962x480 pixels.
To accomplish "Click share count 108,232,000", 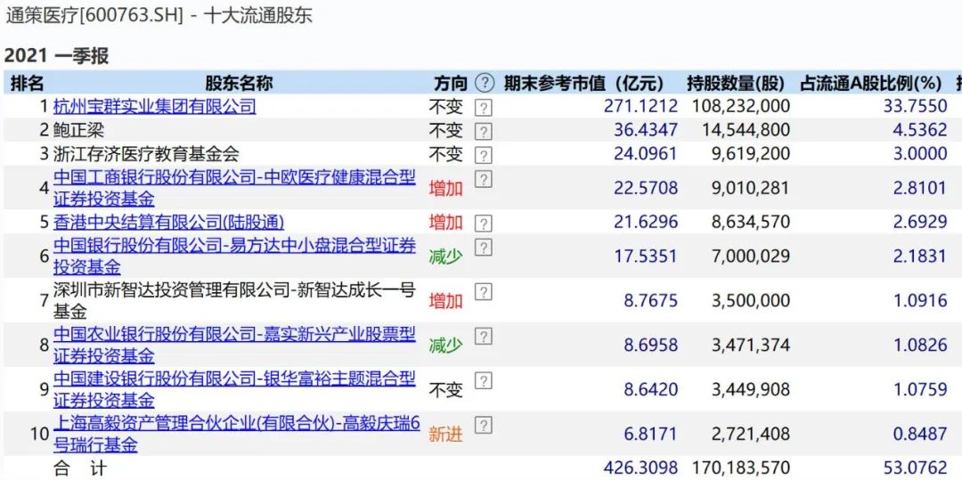I will 741,107.
